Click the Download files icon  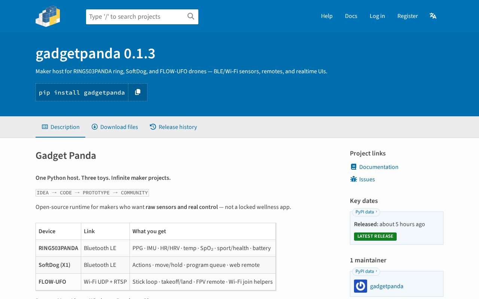pyautogui.click(x=95, y=127)
